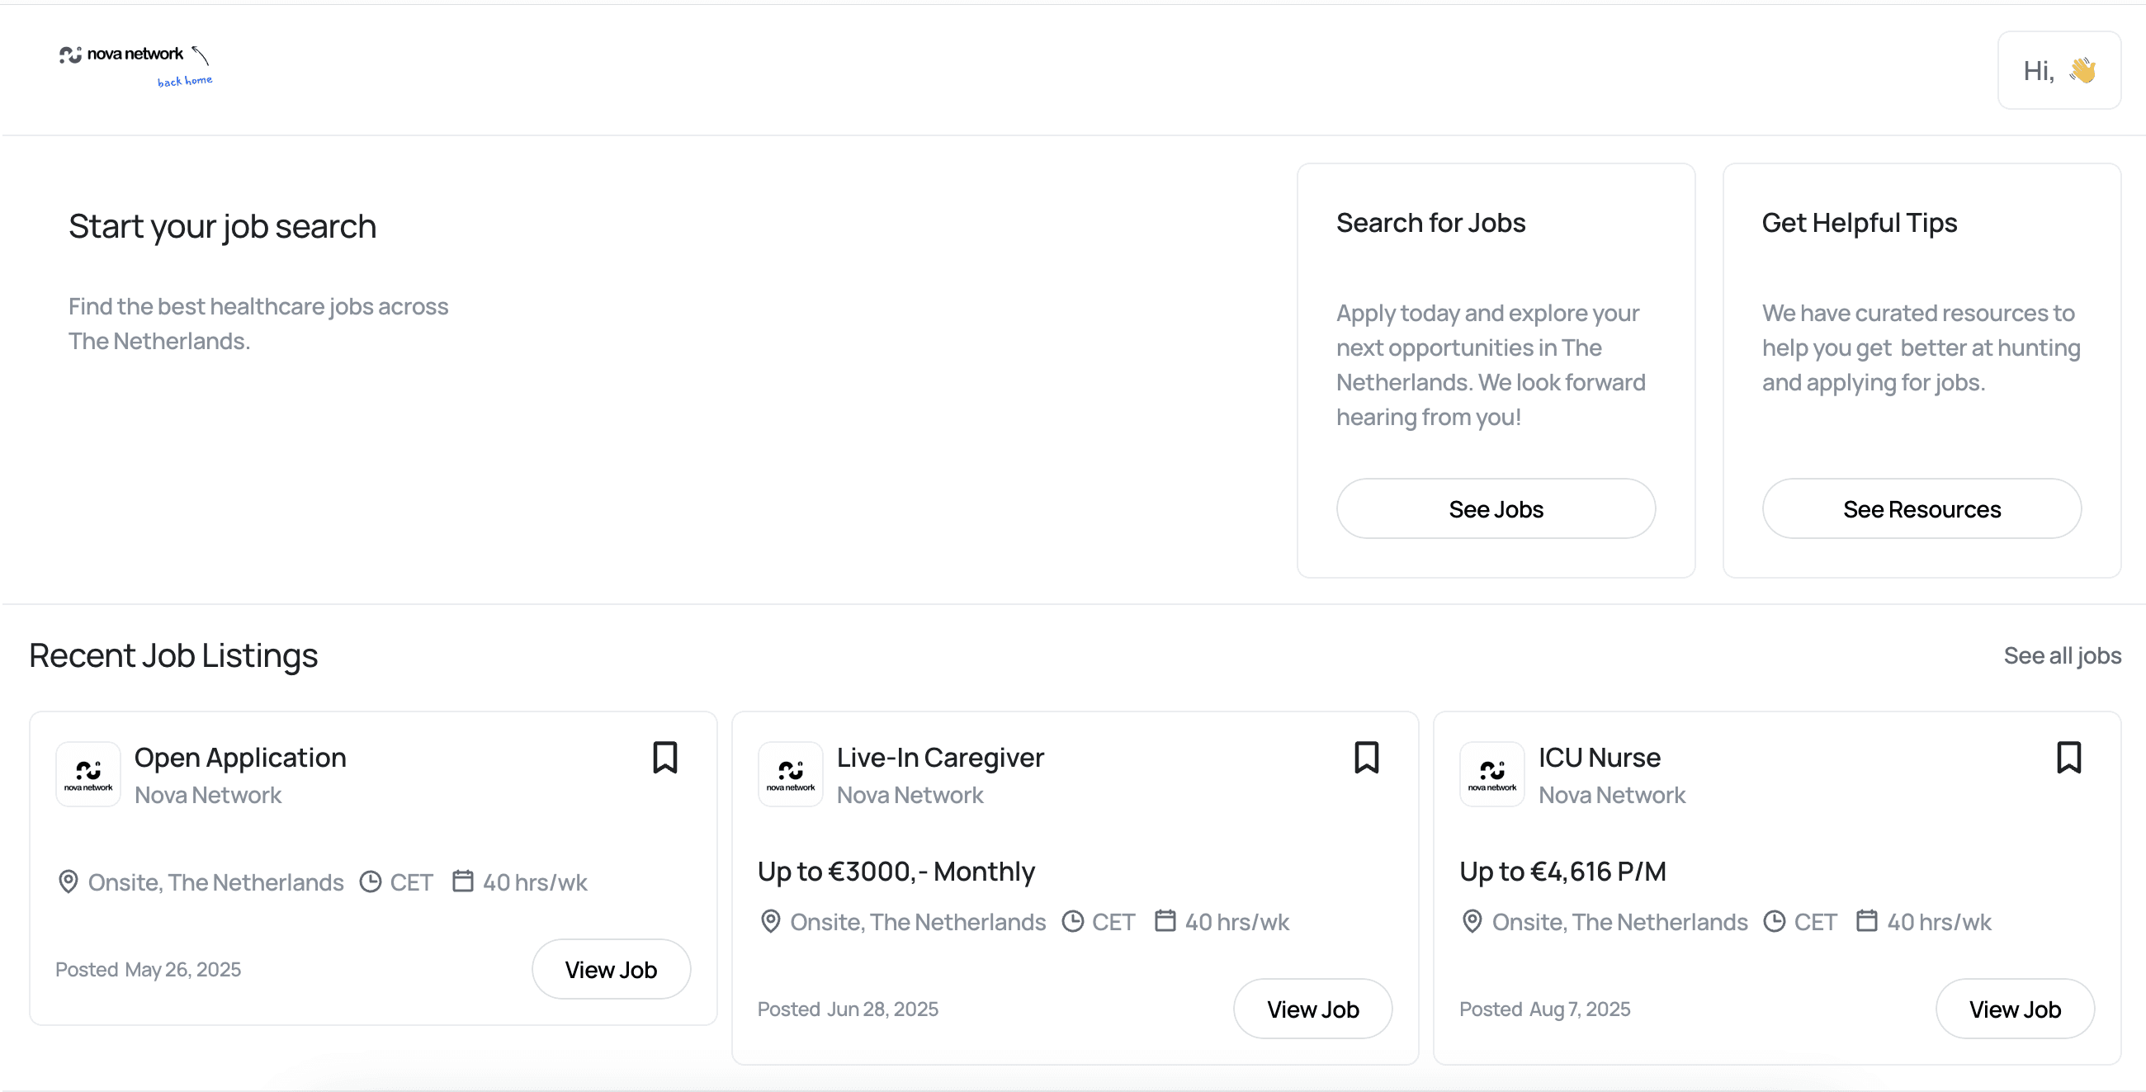
Task: Click the location pin on Open Application card
Action: click(69, 882)
